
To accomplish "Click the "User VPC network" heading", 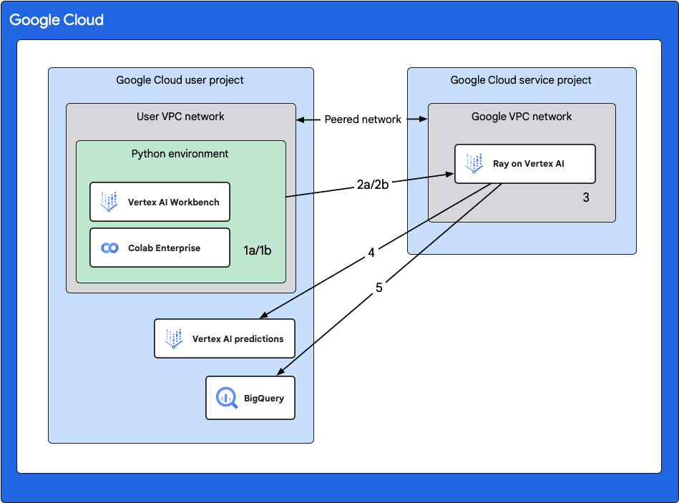I will (x=180, y=117).
